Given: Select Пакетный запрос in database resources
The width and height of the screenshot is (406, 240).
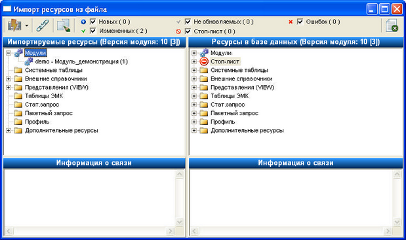Looking at the screenshot, I should click(x=234, y=113).
